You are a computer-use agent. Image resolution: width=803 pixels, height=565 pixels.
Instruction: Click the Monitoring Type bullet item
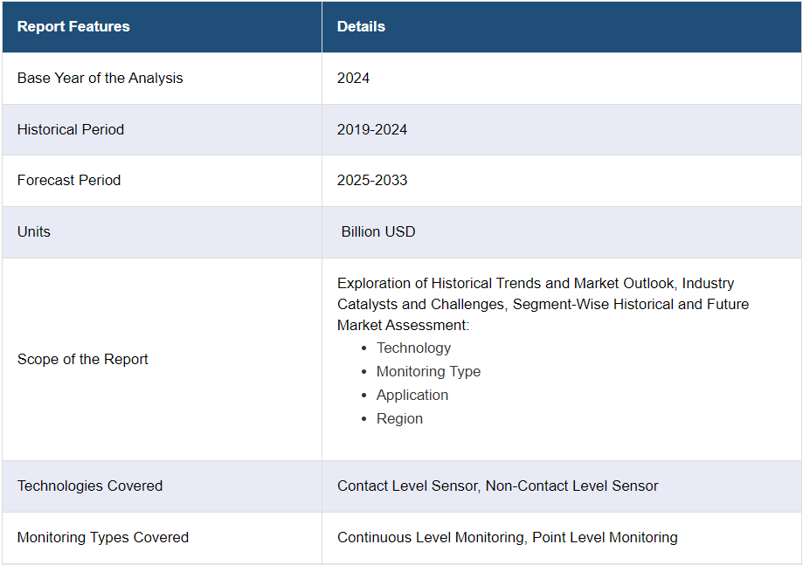click(428, 371)
